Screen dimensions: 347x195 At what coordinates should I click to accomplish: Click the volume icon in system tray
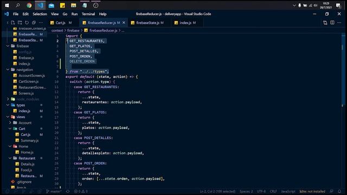[316, 5]
